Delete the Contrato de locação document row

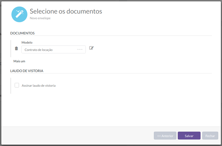tap(17, 48)
